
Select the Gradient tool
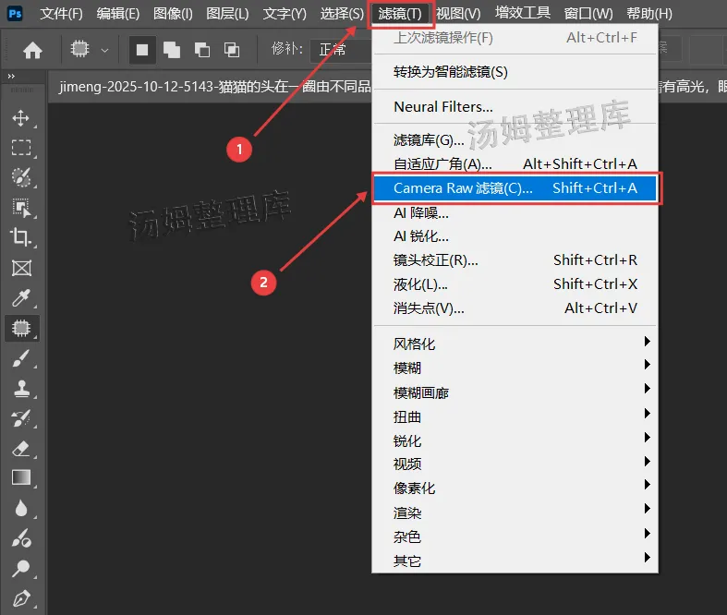pos(21,477)
